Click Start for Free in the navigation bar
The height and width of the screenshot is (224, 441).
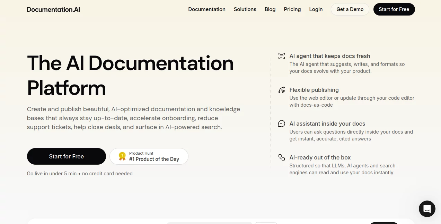point(394,9)
